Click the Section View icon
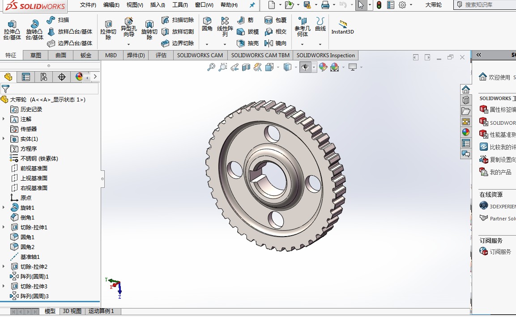The width and height of the screenshot is (516, 317). [246, 67]
